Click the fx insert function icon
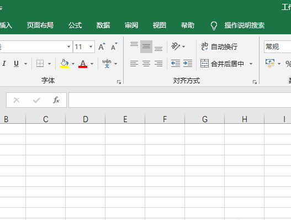 (x=56, y=100)
